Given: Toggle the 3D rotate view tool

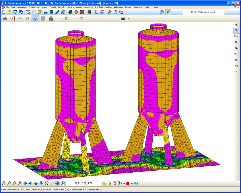Looking at the screenshot, I should tap(57, 183).
